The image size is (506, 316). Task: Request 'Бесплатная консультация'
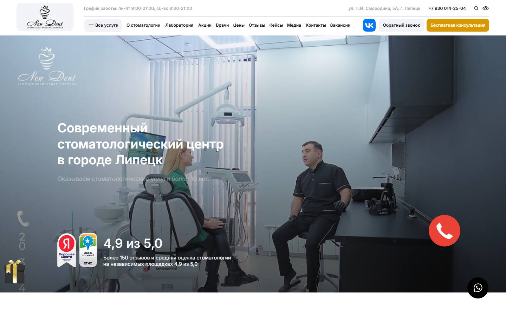[x=458, y=25]
